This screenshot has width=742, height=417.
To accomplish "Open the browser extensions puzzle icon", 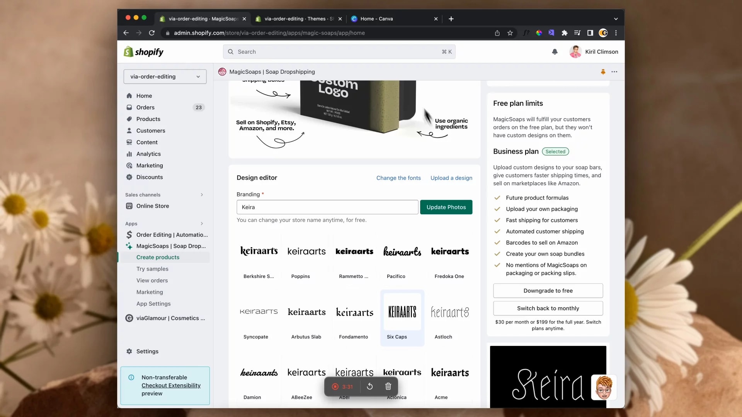I will point(565,33).
